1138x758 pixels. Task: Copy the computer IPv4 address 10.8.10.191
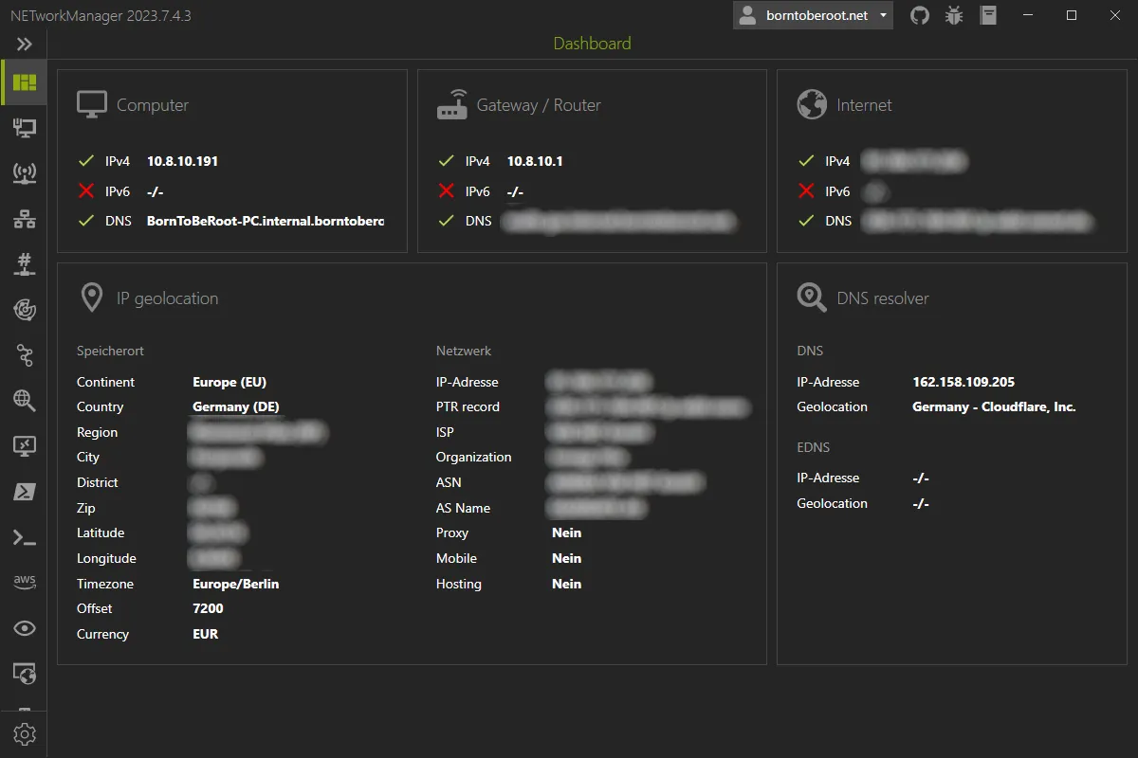click(182, 161)
